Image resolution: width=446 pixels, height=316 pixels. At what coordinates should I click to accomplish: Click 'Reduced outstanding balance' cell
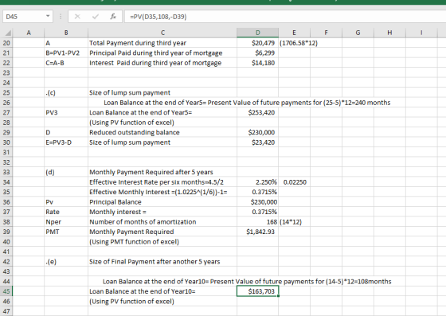pos(162,132)
